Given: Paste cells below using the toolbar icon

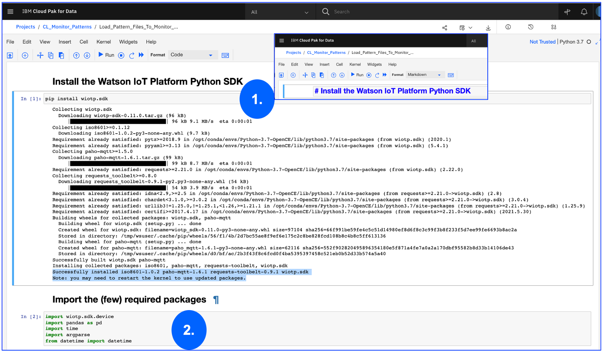Looking at the screenshot, I should pyautogui.click(x=61, y=55).
